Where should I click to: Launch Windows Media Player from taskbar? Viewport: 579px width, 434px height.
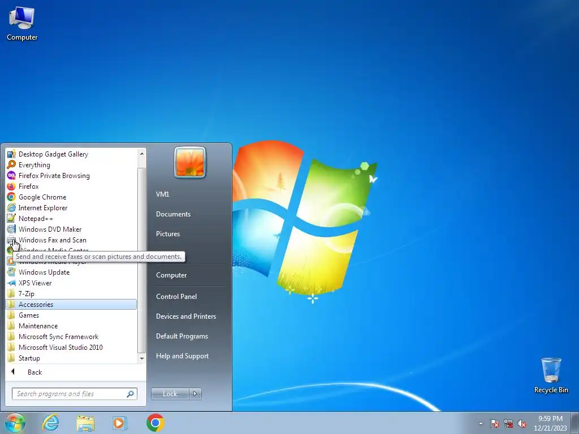point(120,423)
